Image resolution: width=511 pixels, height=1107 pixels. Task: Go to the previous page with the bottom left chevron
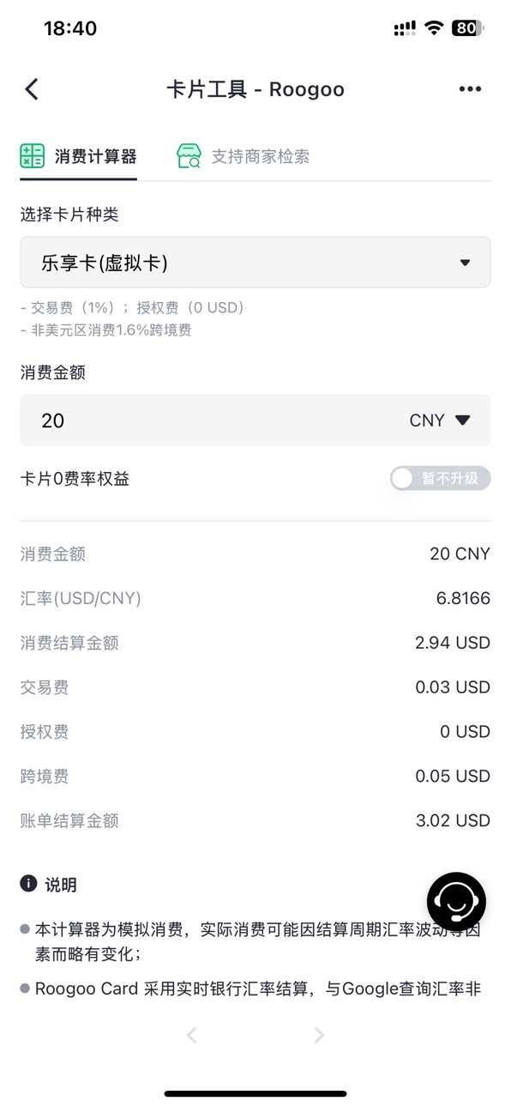pyautogui.click(x=192, y=1035)
